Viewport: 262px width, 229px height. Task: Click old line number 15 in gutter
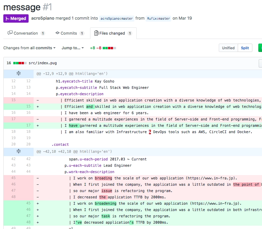pos(13,100)
